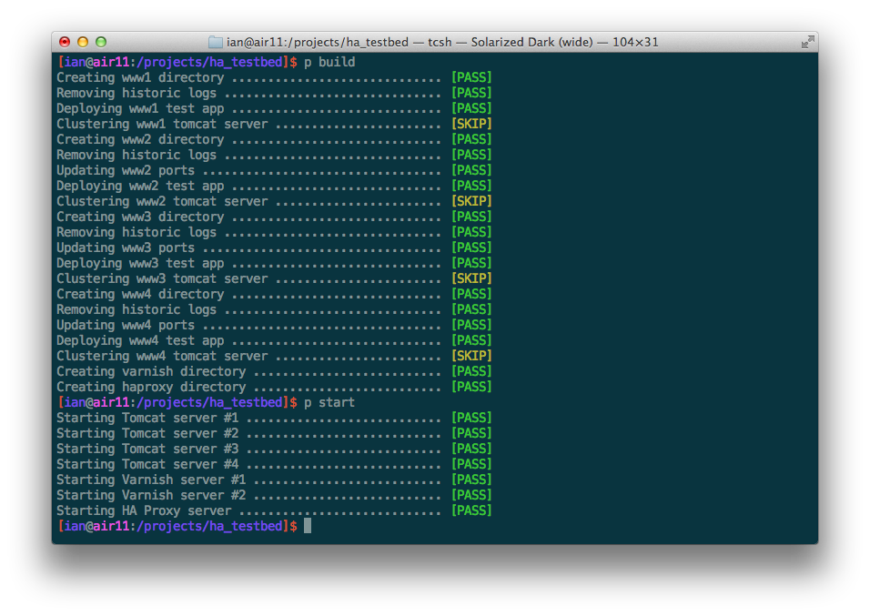Zoom the window with the green button
The height and width of the screenshot is (616, 870).
[101, 42]
